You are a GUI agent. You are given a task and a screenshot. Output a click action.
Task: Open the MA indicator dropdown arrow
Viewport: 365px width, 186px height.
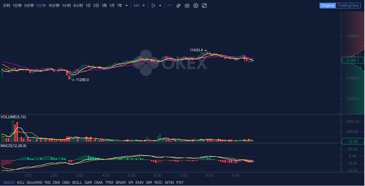tap(144, 6)
